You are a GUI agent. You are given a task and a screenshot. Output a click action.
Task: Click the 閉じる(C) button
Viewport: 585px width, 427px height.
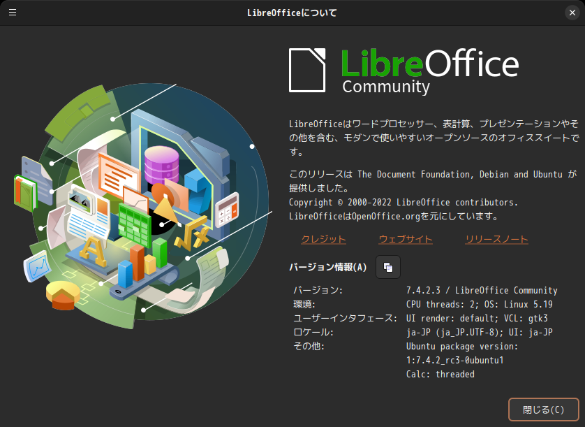pyautogui.click(x=544, y=410)
